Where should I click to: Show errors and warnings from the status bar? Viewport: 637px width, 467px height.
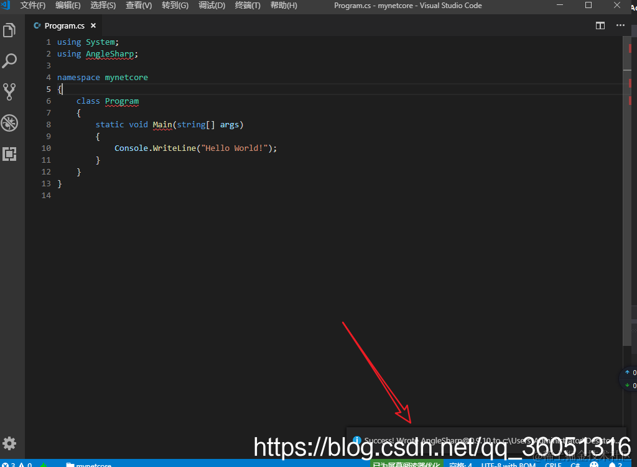click(17, 465)
